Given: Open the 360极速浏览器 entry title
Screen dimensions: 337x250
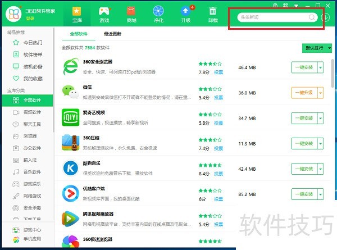Looking at the screenshot, I should click(x=98, y=239).
